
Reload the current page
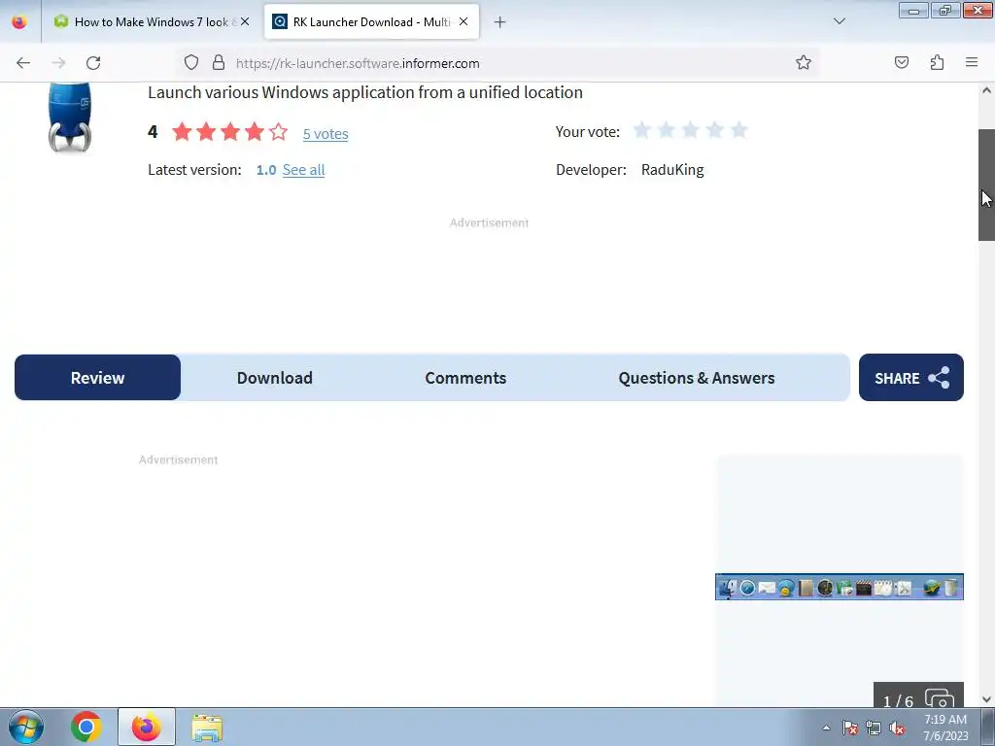pos(93,63)
